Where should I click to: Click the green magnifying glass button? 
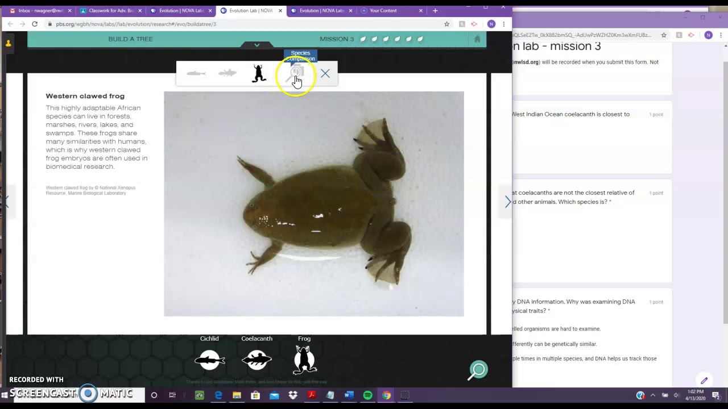(x=478, y=370)
